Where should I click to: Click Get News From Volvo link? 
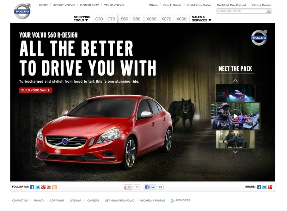(x=120, y=200)
